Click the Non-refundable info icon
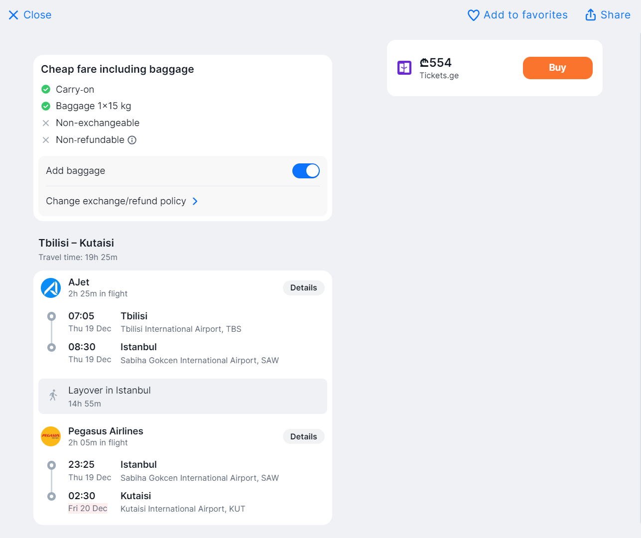641x538 pixels. 132,140
